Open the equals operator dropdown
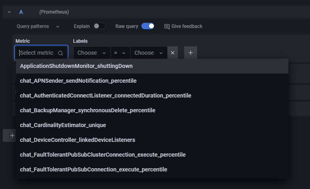Image resolution: width=310 pixels, height=189 pixels. 120,53
